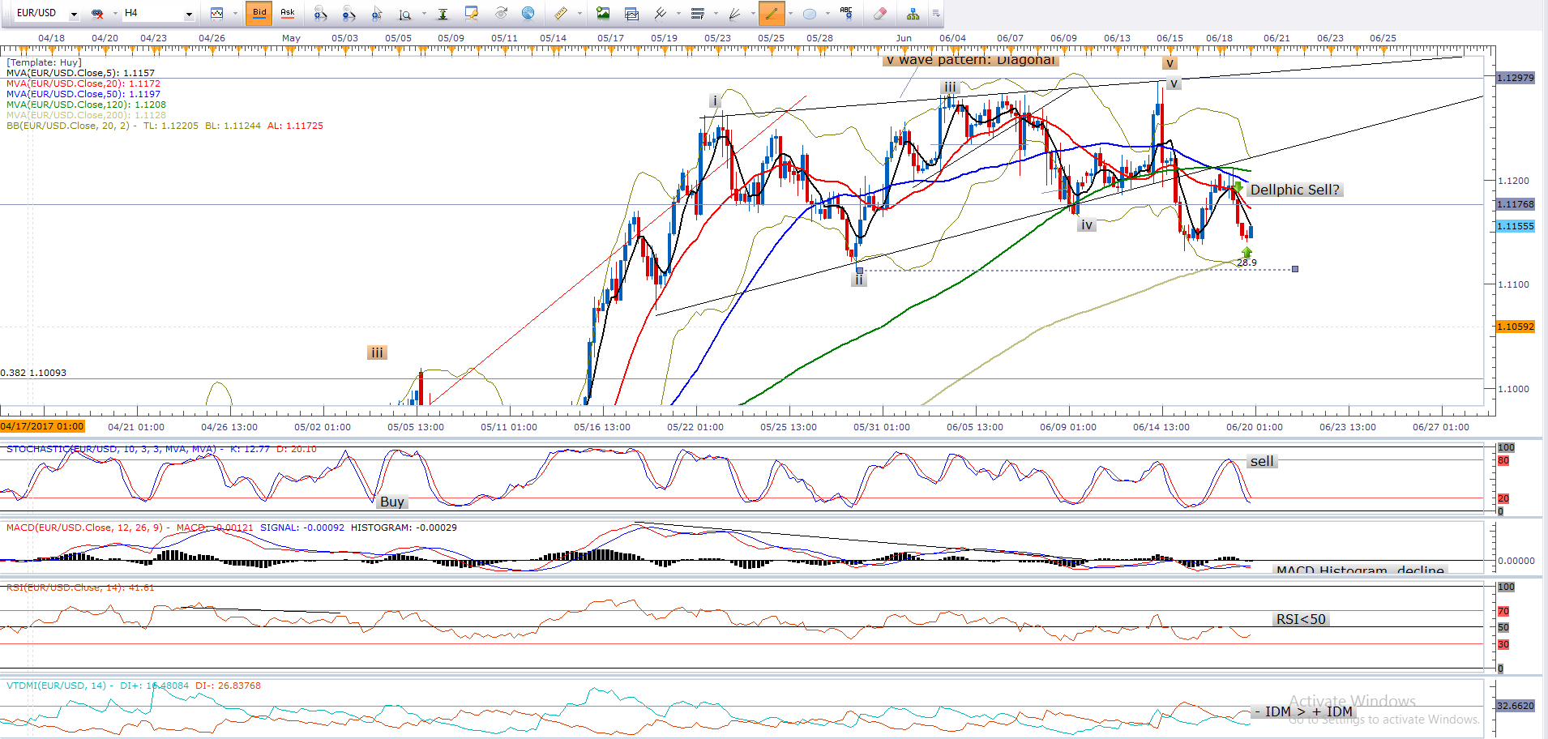Click the 'Dellphic Sell?' chart label
This screenshot has height=739, width=1548.
1294,190
